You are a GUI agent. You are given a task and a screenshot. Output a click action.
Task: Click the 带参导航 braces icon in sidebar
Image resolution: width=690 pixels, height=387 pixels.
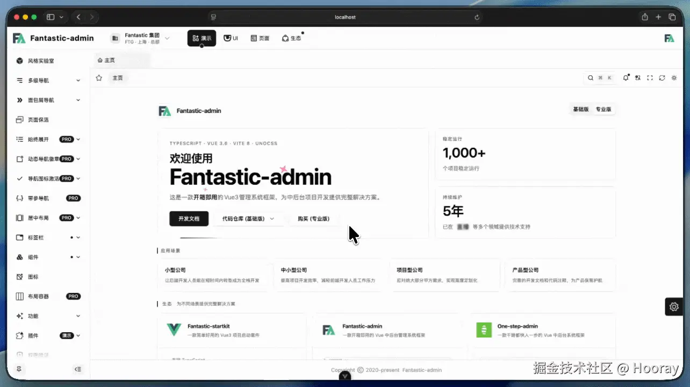[x=20, y=198]
